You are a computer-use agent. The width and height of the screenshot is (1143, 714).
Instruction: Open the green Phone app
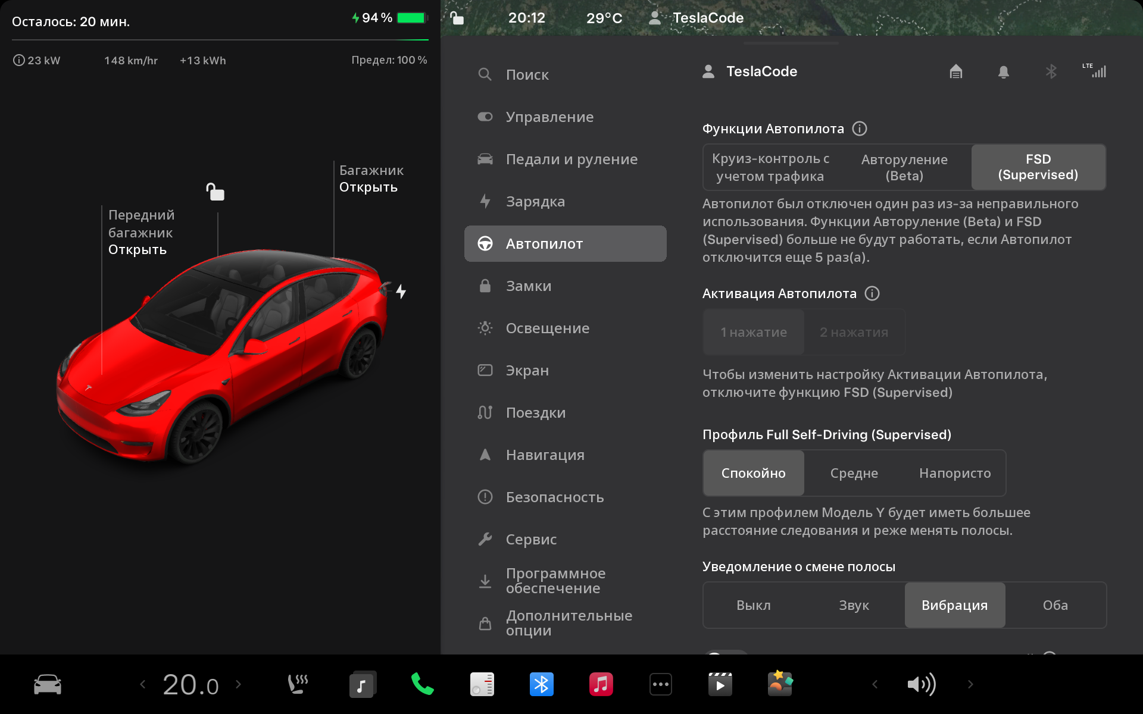tap(423, 684)
